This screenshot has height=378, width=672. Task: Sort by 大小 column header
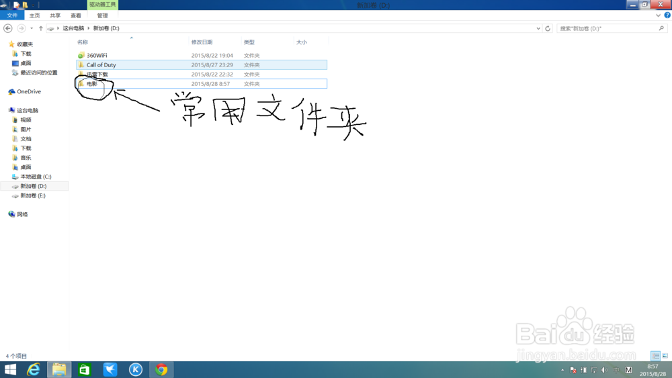click(302, 42)
